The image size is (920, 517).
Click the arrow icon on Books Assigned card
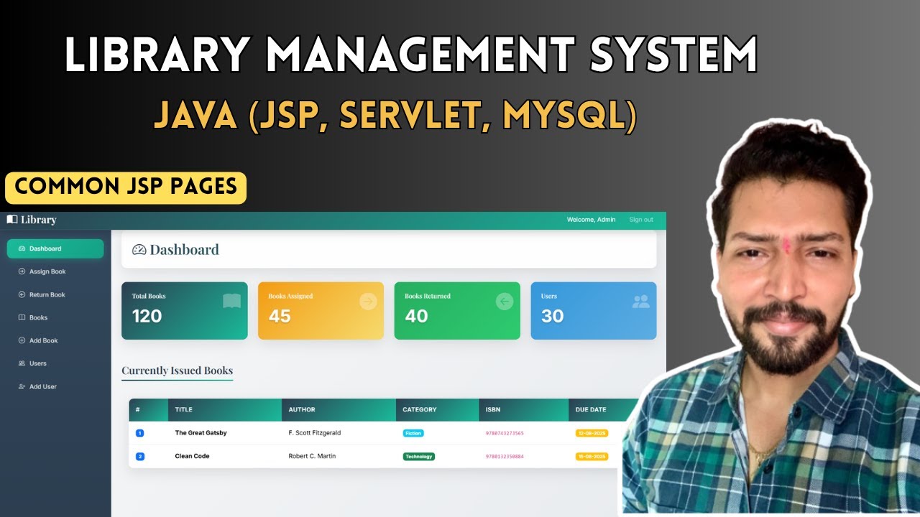point(368,302)
